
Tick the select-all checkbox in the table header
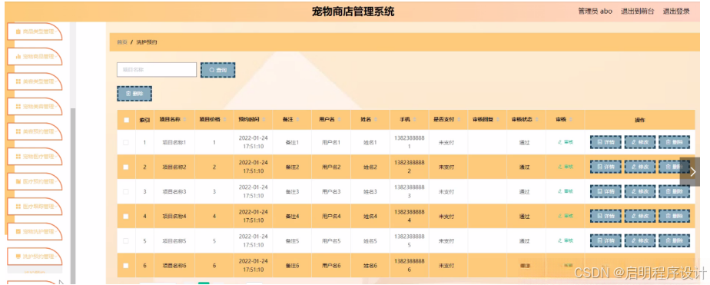point(126,120)
